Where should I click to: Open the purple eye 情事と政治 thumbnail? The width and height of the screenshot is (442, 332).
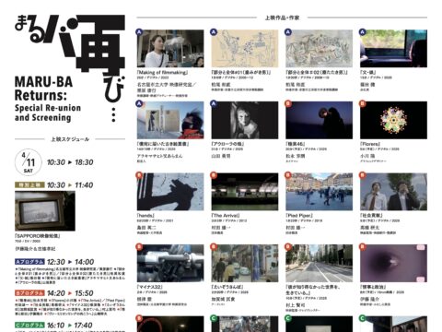393,264
